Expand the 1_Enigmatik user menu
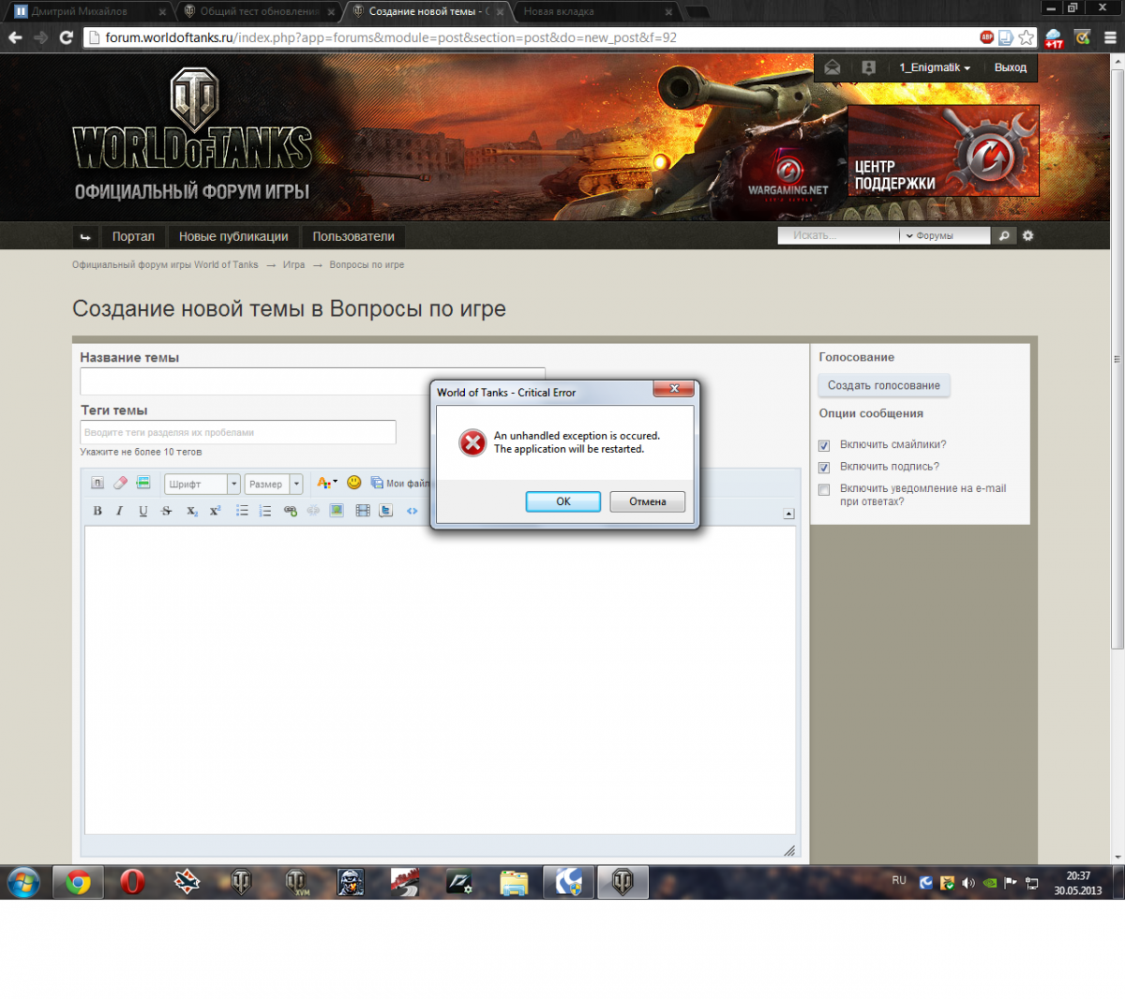 pos(935,67)
